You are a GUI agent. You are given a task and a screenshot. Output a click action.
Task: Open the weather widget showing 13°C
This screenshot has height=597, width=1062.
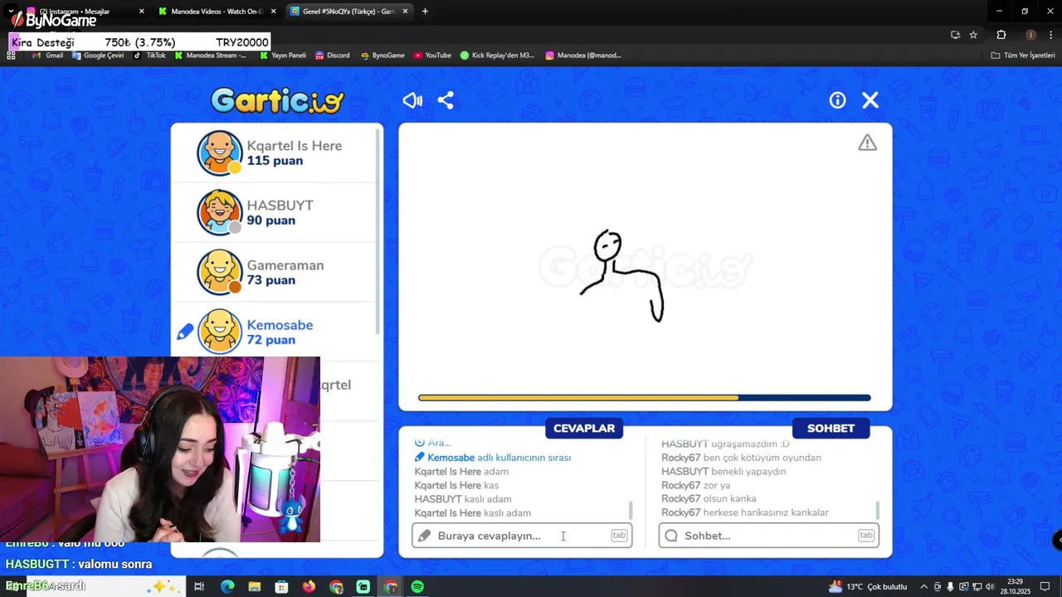[x=868, y=587]
